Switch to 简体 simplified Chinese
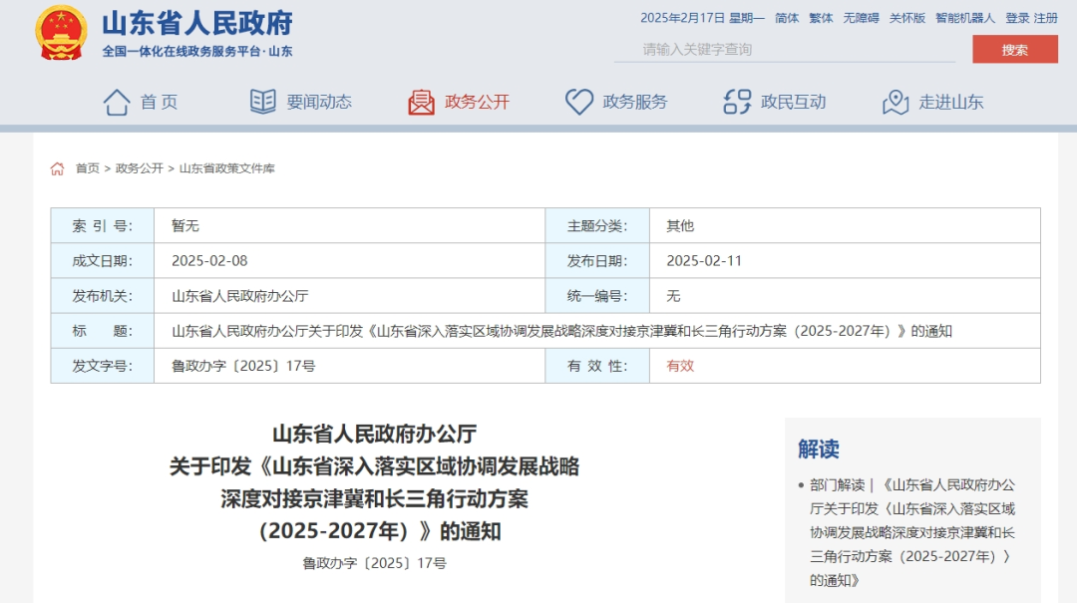Screen dimensions: 1077x603 (x=787, y=18)
